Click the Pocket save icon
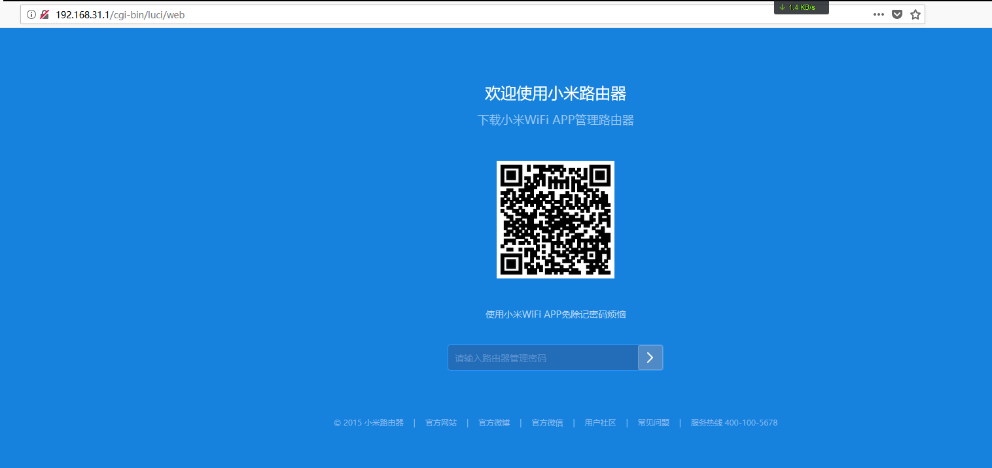992x468 pixels. pos(897,14)
